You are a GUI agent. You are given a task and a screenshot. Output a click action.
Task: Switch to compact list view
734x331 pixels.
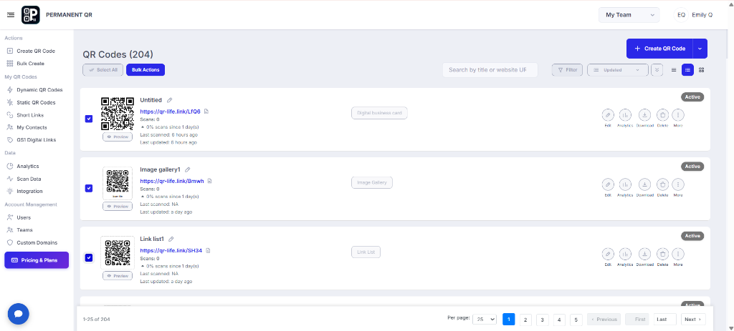674,70
